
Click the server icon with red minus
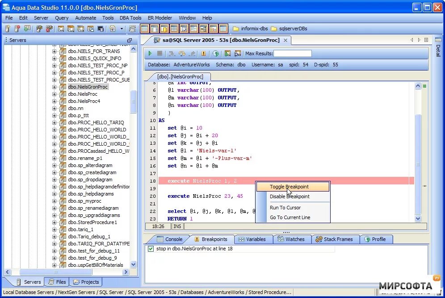point(17,29)
